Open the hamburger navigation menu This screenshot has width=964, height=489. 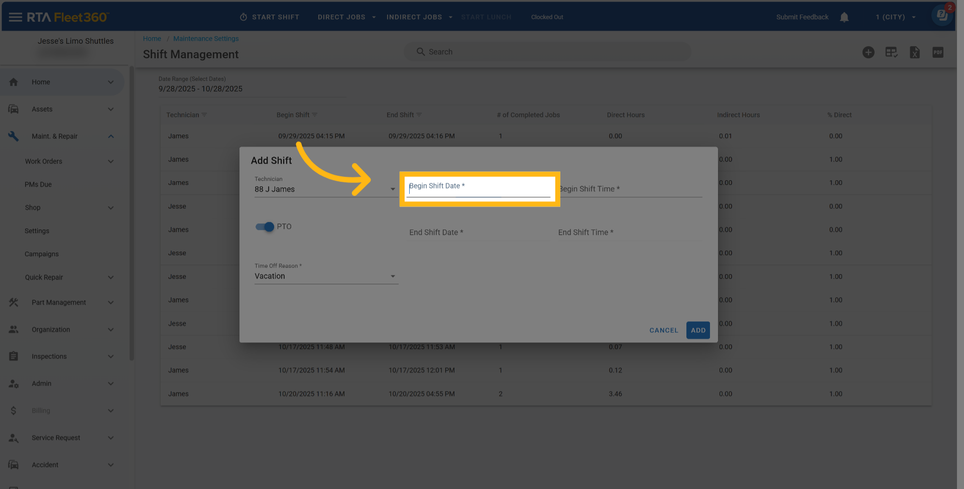point(15,17)
